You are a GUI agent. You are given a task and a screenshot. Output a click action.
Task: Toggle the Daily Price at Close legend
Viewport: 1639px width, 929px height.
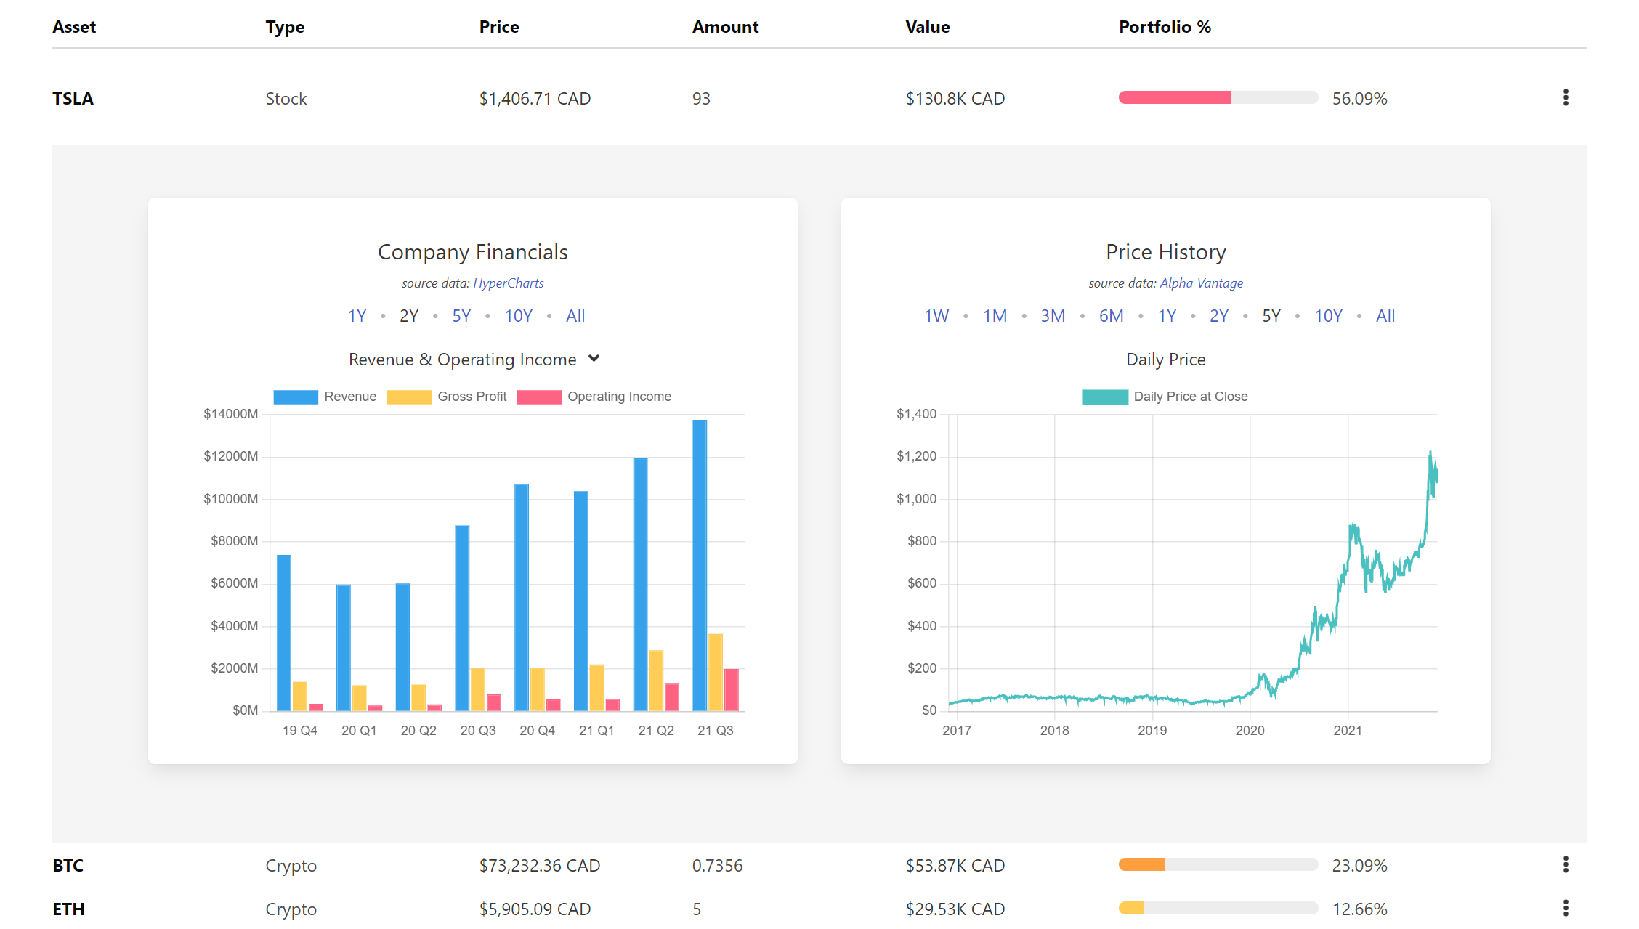(x=1165, y=397)
